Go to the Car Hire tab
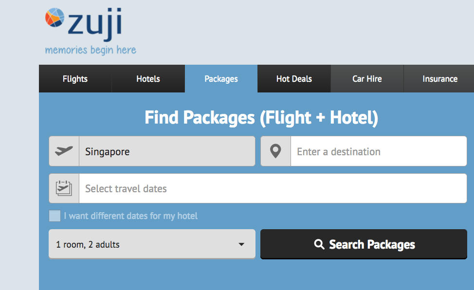The width and height of the screenshot is (474, 290). click(x=367, y=79)
